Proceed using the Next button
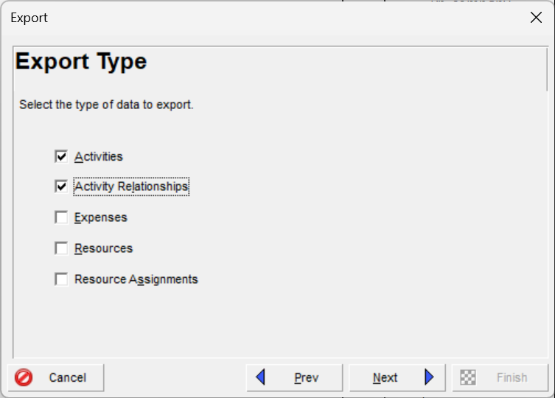Image resolution: width=555 pixels, height=398 pixels. click(x=397, y=377)
